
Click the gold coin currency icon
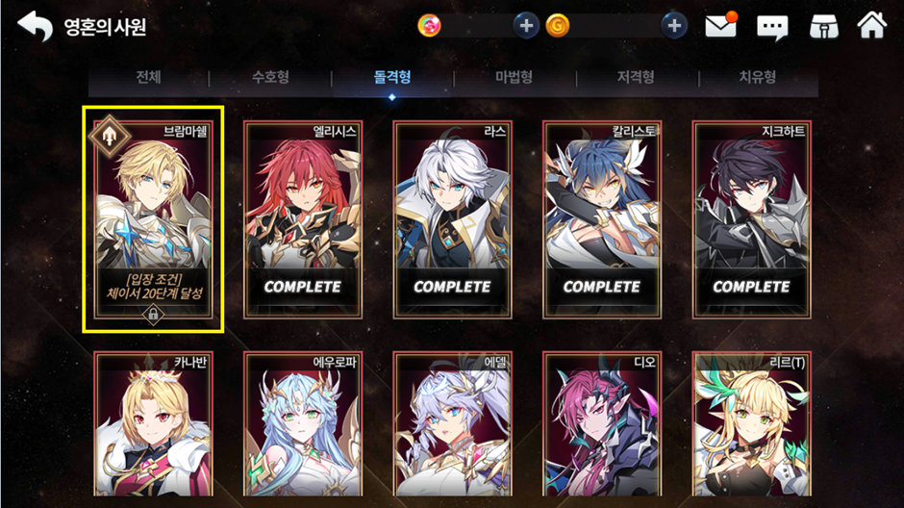(x=557, y=25)
